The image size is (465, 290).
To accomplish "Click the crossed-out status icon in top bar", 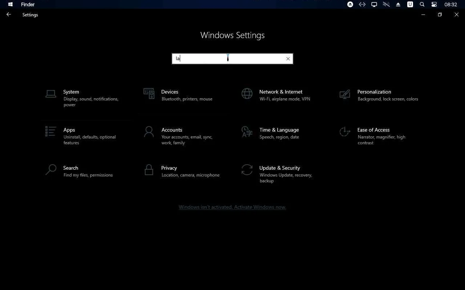I will click(x=386, y=4).
